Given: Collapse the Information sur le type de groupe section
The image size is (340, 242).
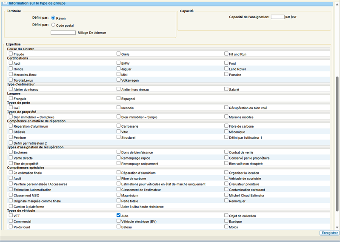Looking at the screenshot, I should (x=5, y=3).
